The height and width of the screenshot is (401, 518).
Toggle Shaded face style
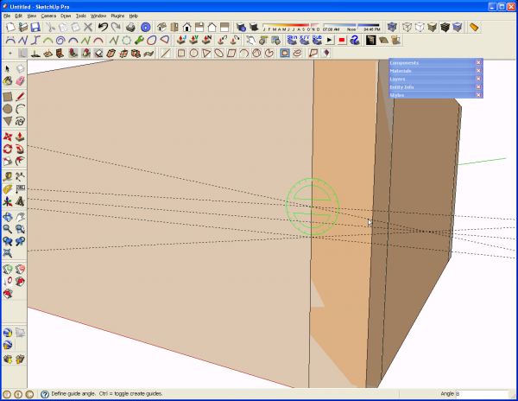coord(433,27)
